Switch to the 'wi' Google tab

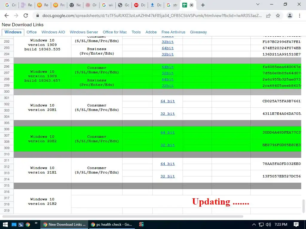coord(107,5)
